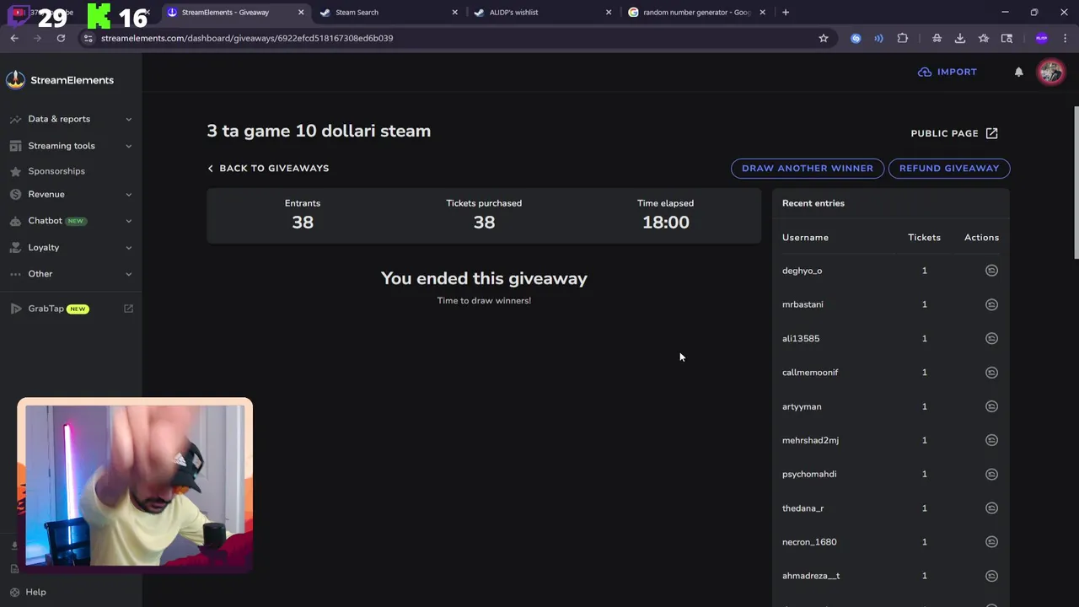
Task: Click the action icon for mrbastani
Action: click(991, 304)
